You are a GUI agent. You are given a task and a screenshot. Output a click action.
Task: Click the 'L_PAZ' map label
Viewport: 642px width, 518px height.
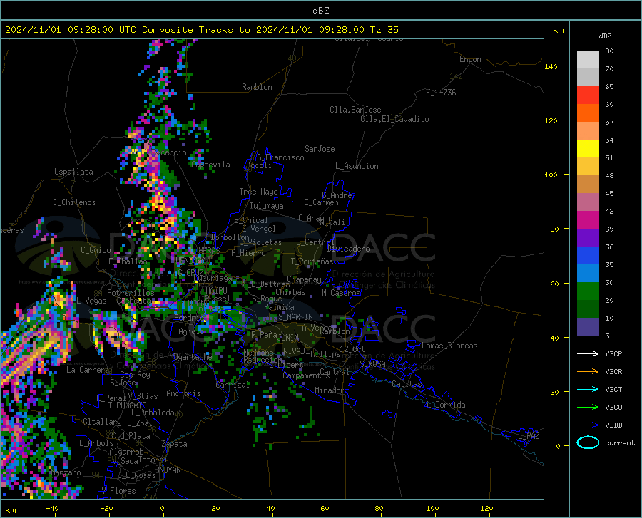[529, 436]
